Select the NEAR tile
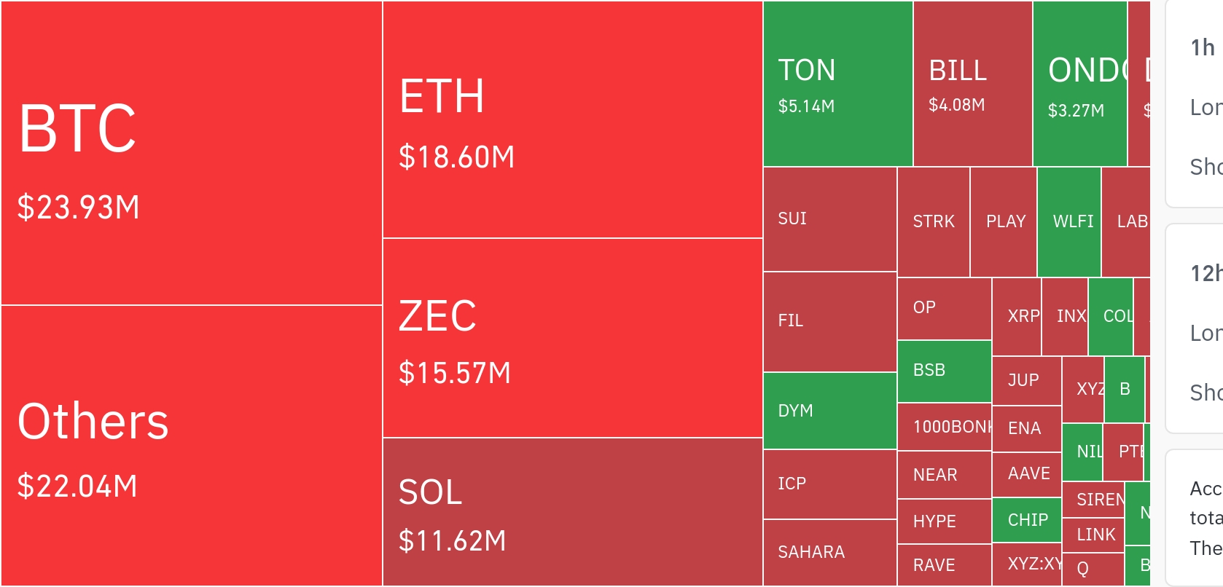The width and height of the screenshot is (1223, 587). (945, 475)
